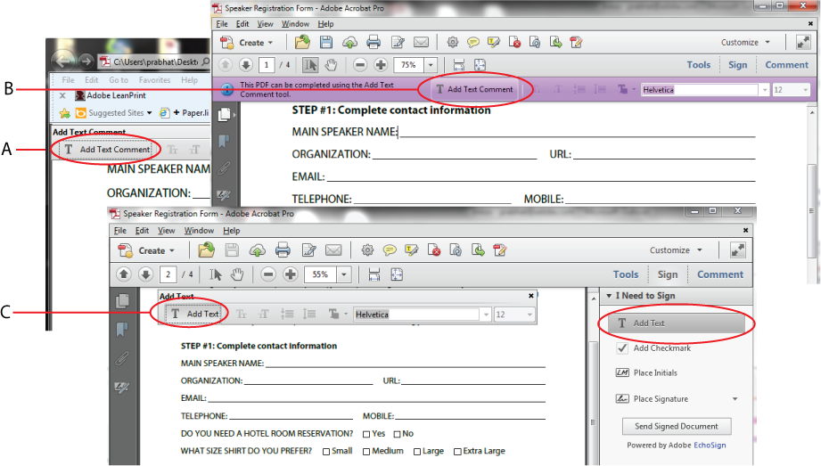This screenshot has height=466, width=821.
Task: Save the file using the floppy icon in upper Acrobat window
Action: coord(326,43)
